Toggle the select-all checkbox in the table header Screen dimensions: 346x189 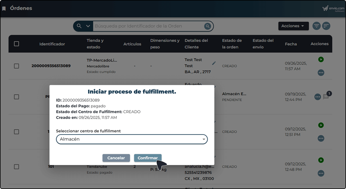pyautogui.click(x=16, y=44)
